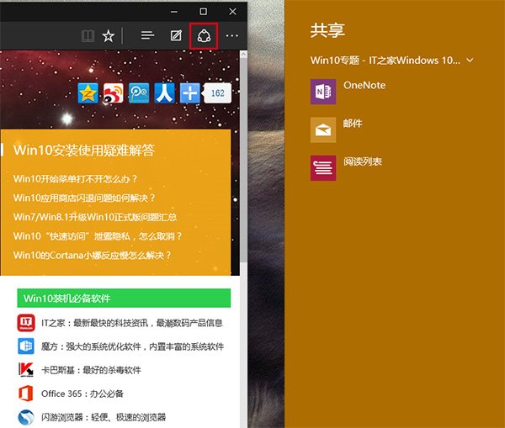Screen dimensions: 505x428
Task: Expand the shared page title dropdown chevron
Action: [x=470, y=61]
